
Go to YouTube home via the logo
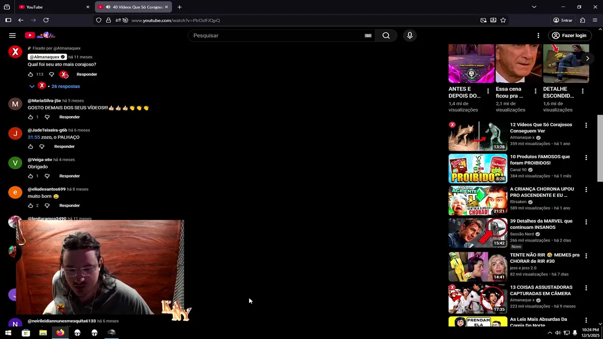tap(40, 35)
